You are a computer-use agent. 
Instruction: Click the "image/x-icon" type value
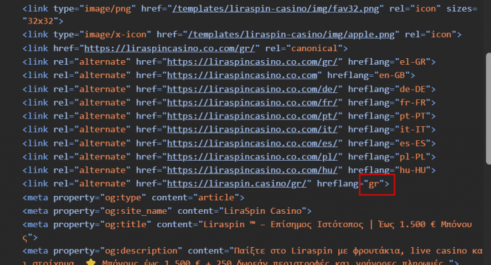(115, 35)
